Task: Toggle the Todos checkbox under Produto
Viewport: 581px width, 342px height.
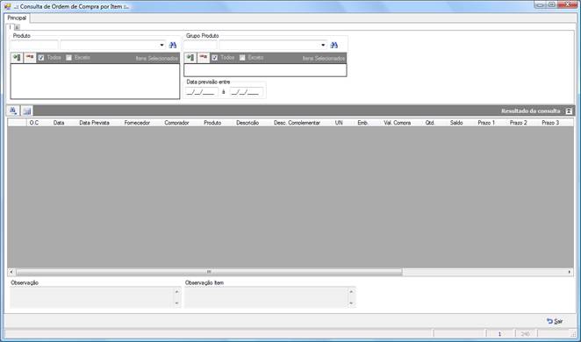Action: [x=41, y=58]
